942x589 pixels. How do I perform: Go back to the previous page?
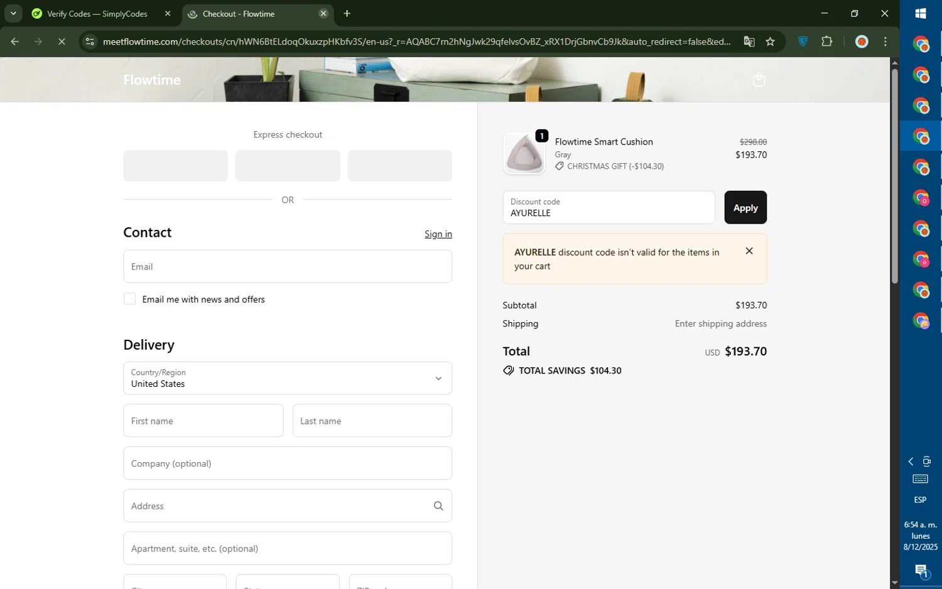click(14, 42)
